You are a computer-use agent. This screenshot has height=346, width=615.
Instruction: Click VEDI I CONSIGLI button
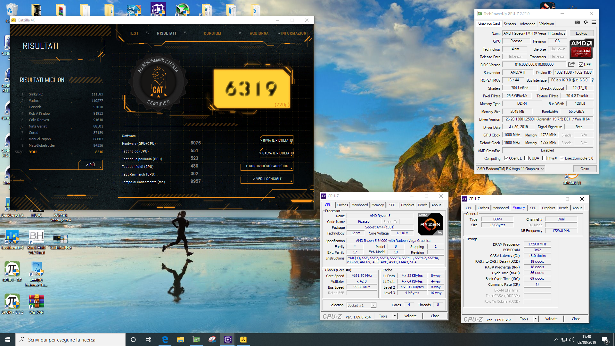pyautogui.click(x=267, y=179)
